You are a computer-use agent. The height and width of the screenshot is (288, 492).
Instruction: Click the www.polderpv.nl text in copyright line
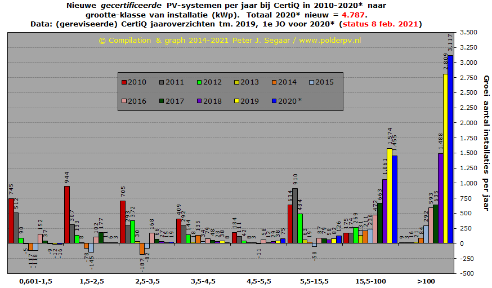[x=330, y=41]
